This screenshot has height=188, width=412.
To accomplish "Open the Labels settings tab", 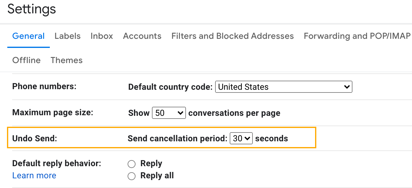I will 67,36.
